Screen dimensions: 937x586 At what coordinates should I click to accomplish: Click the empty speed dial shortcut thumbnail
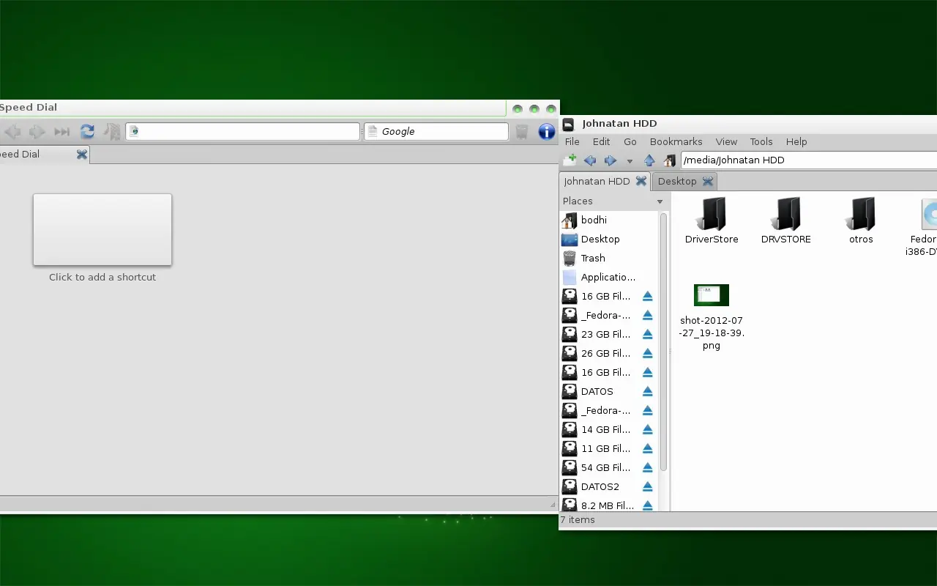pos(102,229)
